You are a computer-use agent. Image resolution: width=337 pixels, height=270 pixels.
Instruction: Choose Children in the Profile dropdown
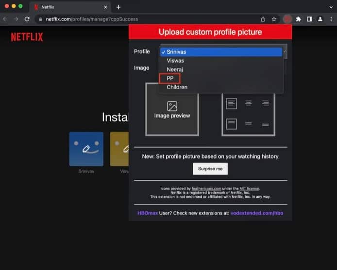221,87
